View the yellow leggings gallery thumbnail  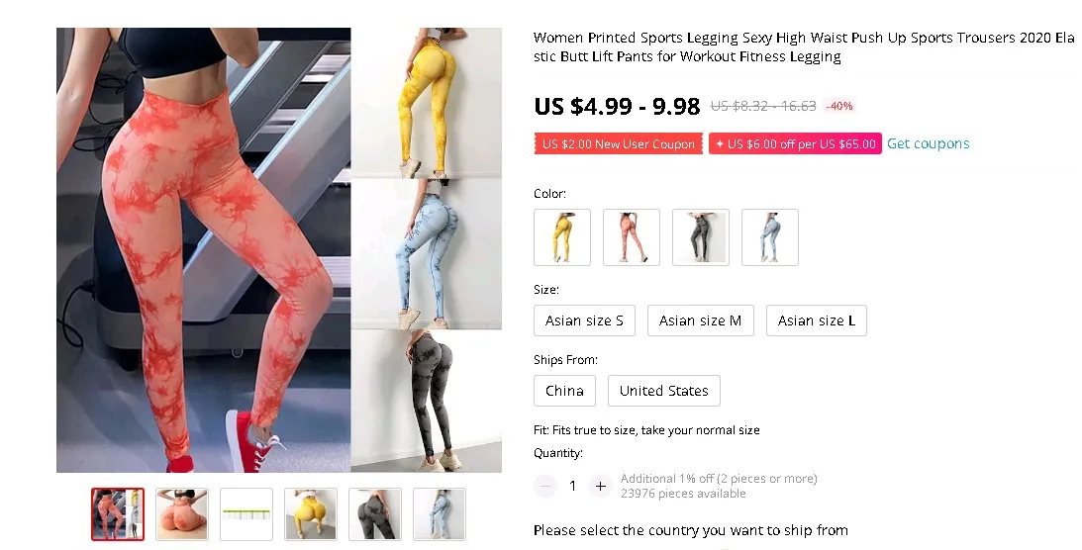coord(311,514)
